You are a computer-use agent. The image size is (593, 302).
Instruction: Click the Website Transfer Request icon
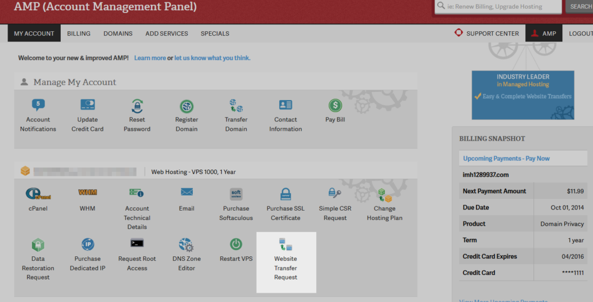(x=285, y=245)
